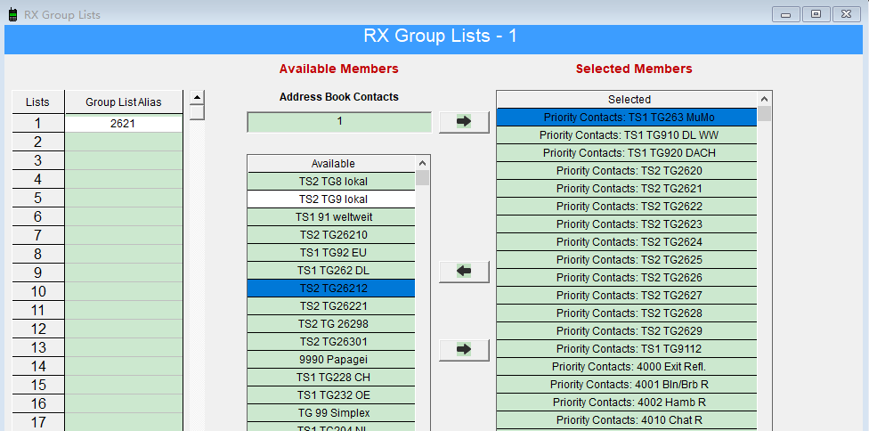Maximize the RX Group Lists window
The height and width of the screenshot is (431, 869).
tap(816, 14)
